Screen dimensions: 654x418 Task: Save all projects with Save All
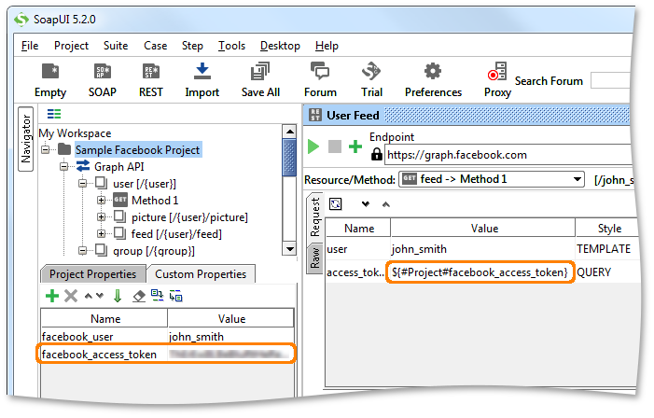coord(260,80)
